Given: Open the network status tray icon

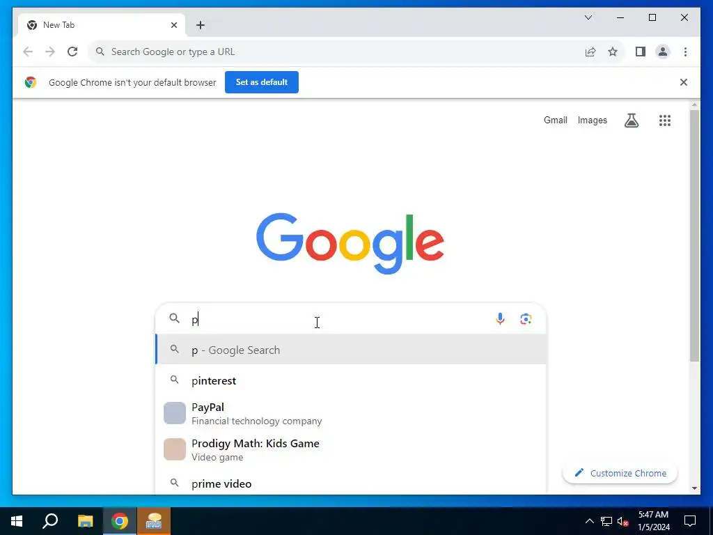Looking at the screenshot, I should click(606, 521).
